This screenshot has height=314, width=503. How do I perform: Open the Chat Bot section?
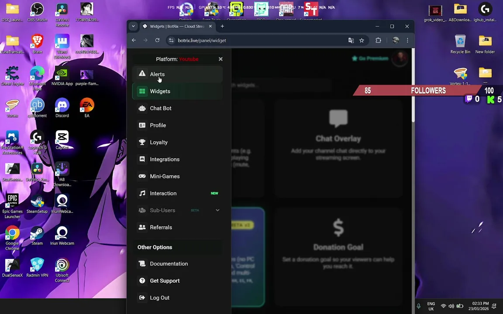[177, 108]
